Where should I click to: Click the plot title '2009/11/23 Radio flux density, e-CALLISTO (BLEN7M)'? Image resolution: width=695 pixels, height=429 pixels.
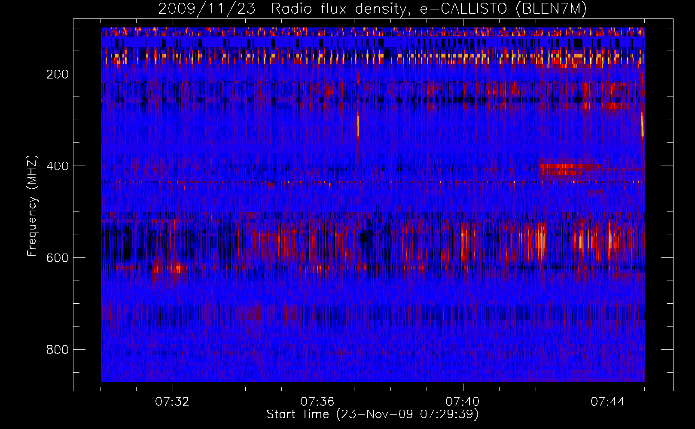(372, 9)
